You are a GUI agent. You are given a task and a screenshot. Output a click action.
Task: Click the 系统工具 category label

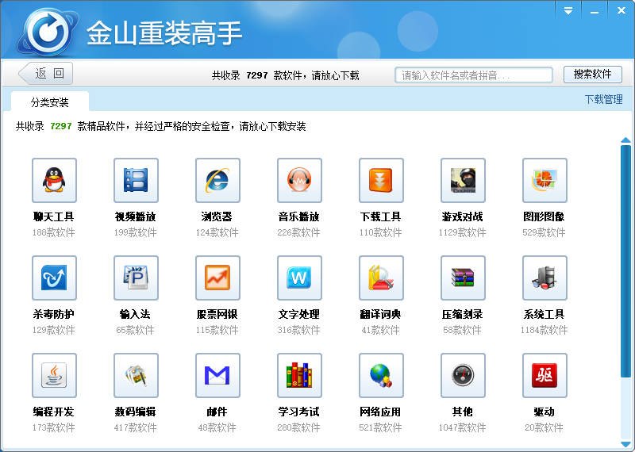click(544, 314)
